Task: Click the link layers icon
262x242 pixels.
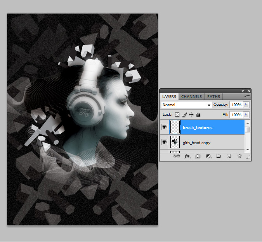Action: (177, 156)
